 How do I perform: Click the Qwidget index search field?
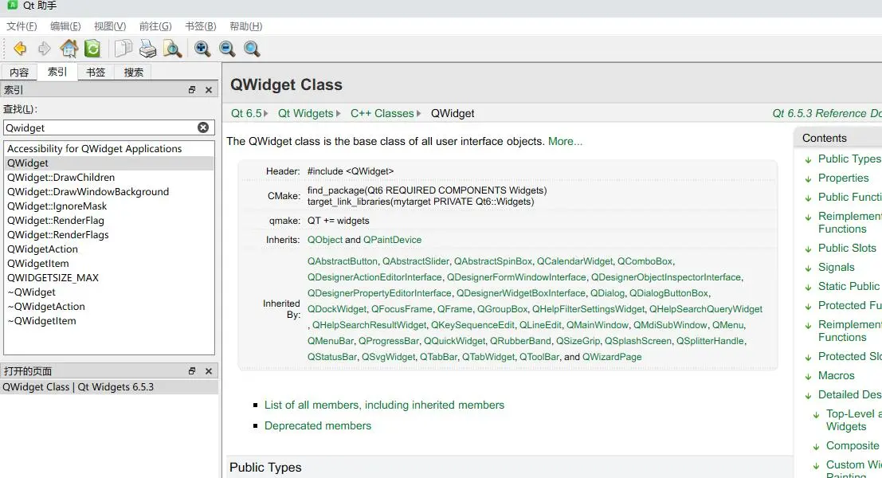point(99,127)
